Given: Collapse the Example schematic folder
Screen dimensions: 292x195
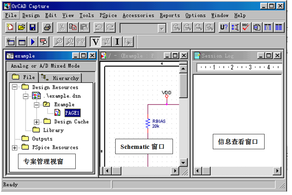Looking at the screenshot, I should pos(36,105).
